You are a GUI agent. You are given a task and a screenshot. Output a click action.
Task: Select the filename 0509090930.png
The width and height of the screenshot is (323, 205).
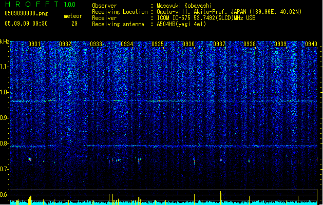26,14
